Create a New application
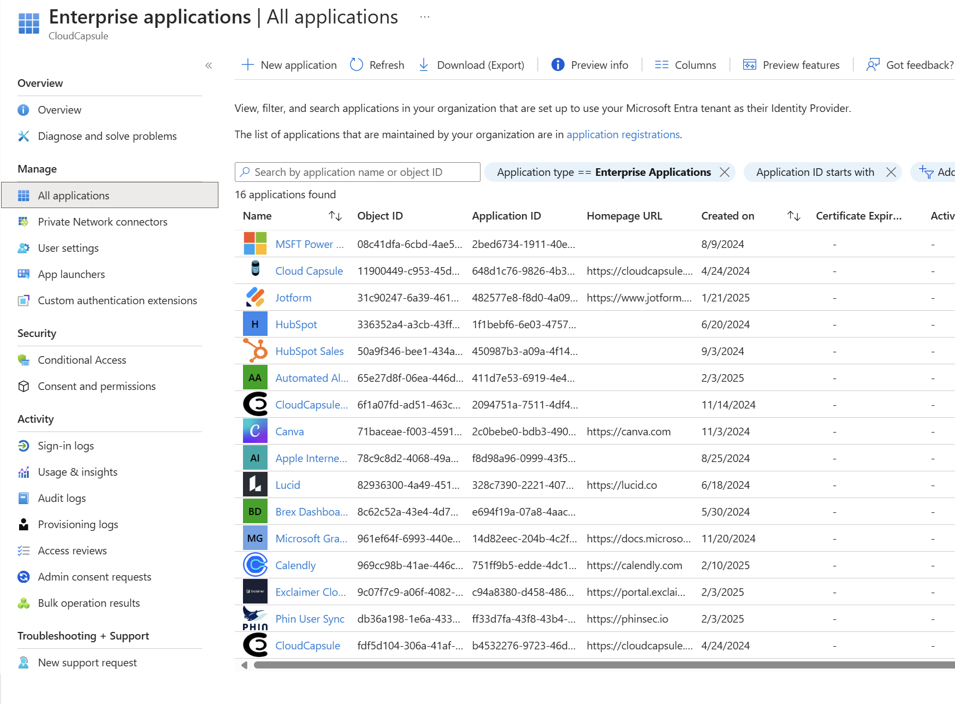The width and height of the screenshot is (955, 704). 289,64
